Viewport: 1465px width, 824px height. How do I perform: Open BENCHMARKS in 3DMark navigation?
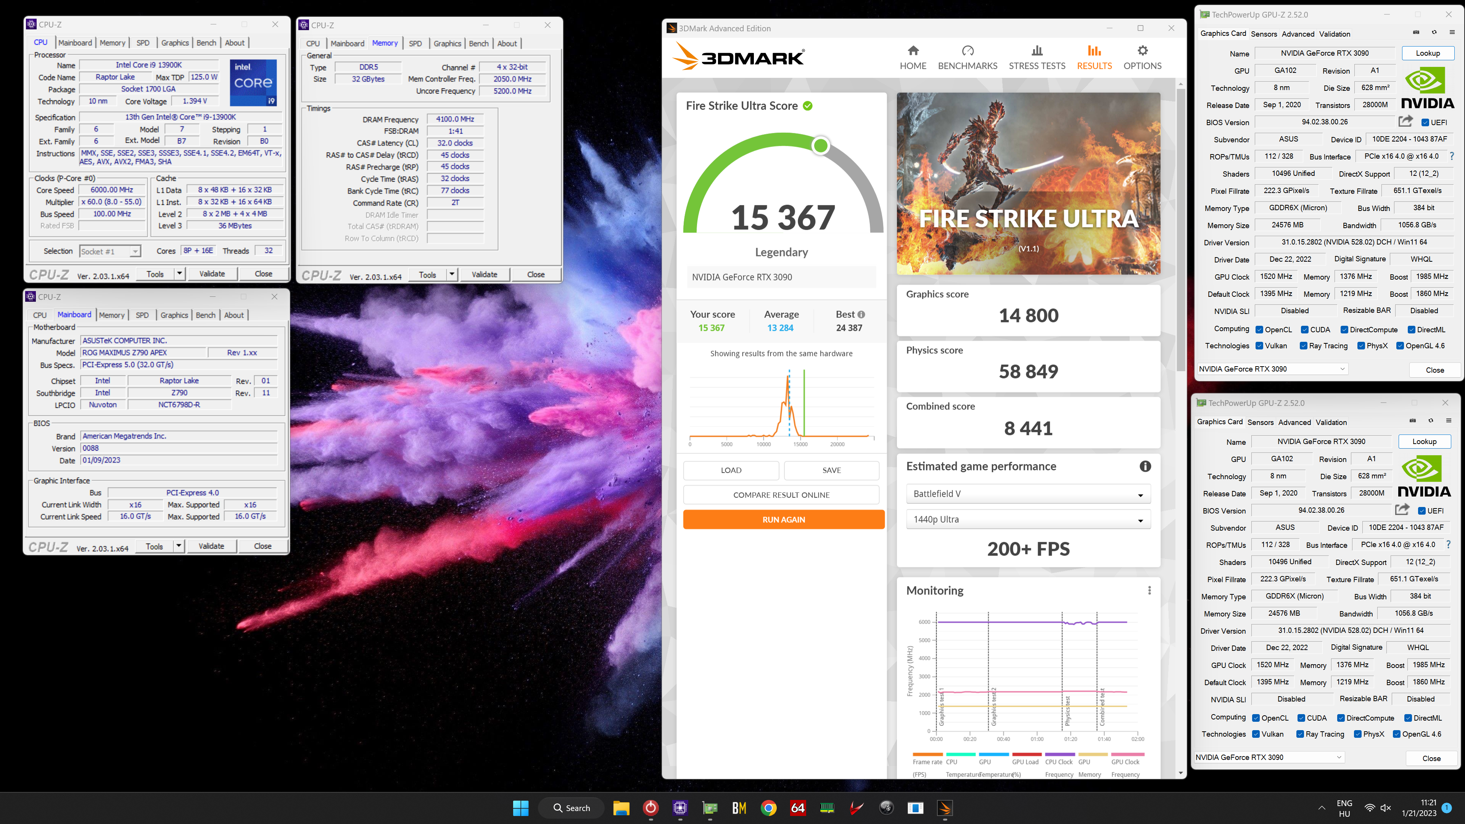968,58
